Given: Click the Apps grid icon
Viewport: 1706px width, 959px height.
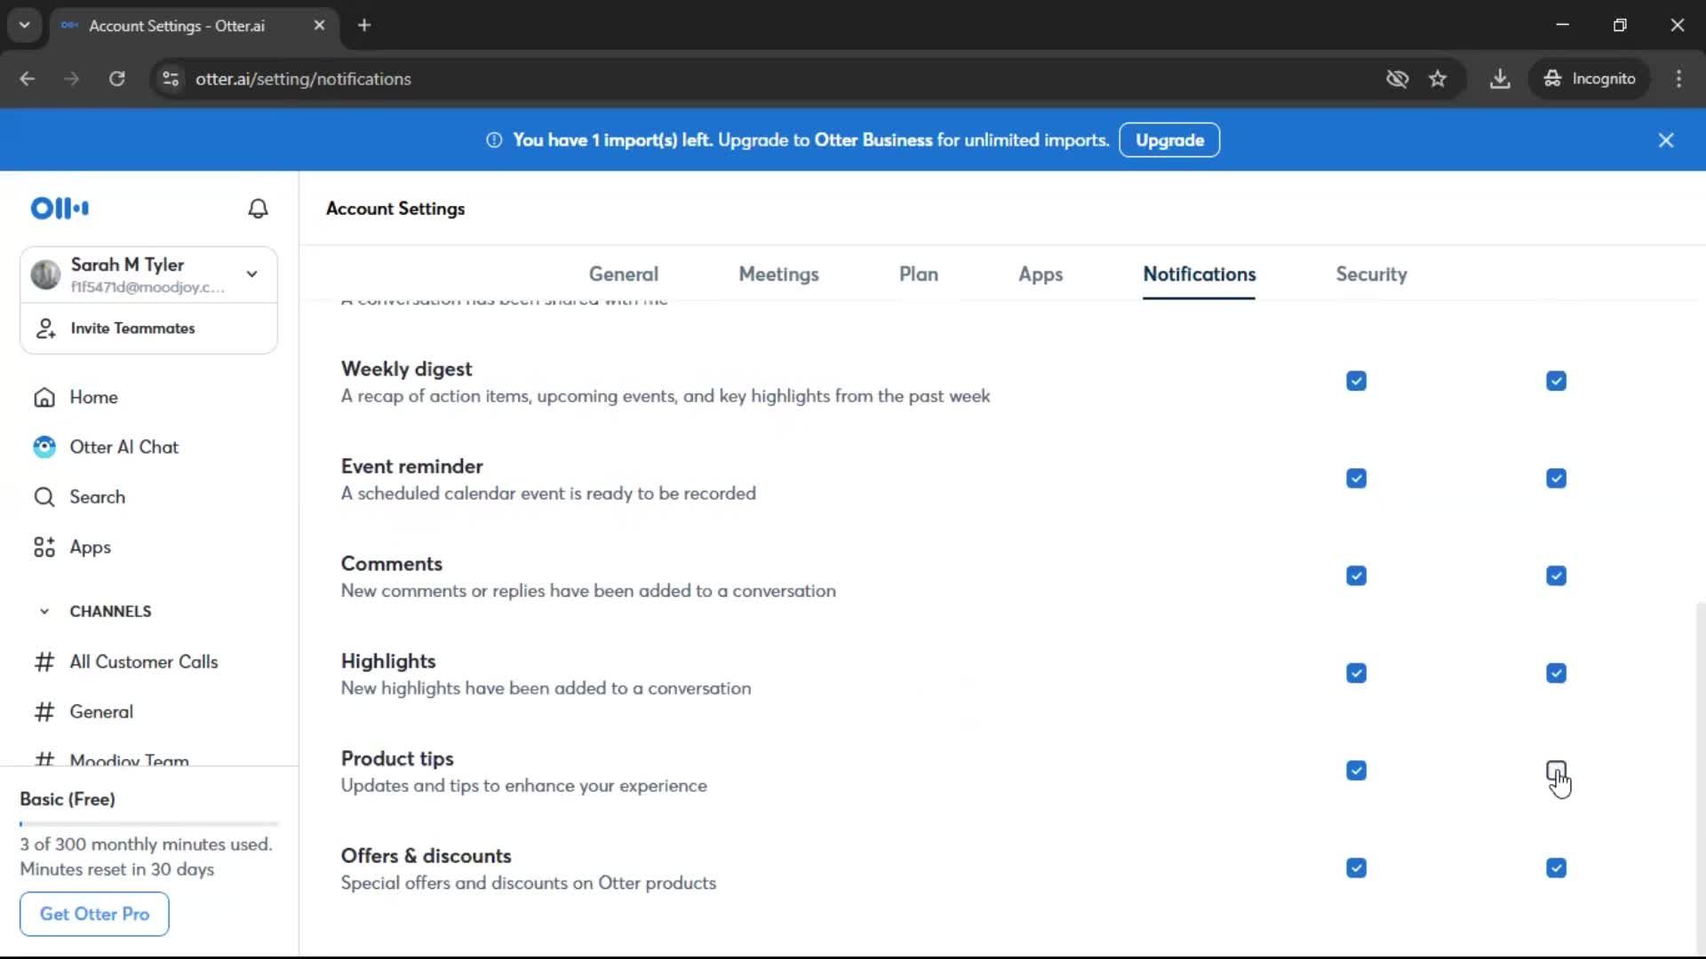Looking at the screenshot, I should [44, 547].
